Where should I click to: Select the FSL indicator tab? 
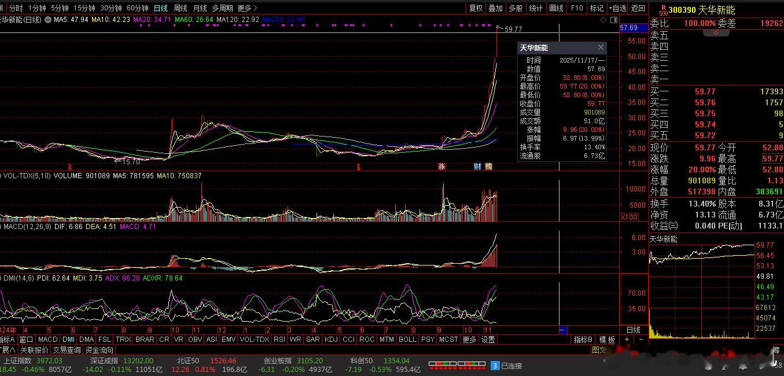(x=105, y=340)
